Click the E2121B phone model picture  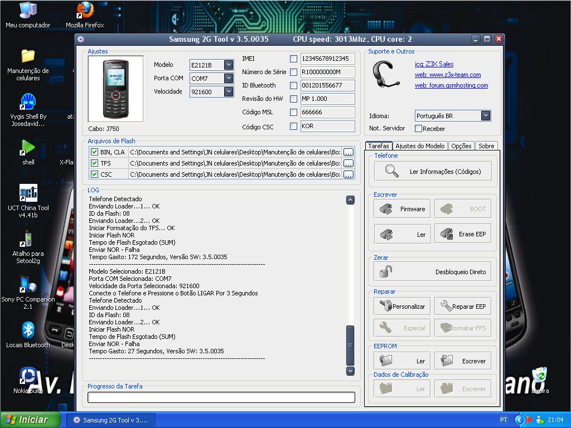coord(116,89)
